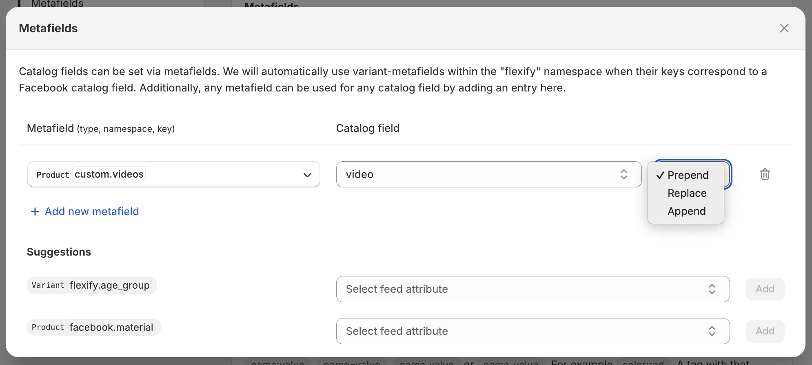Open the video catalog field dropdown

pos(488,174)
